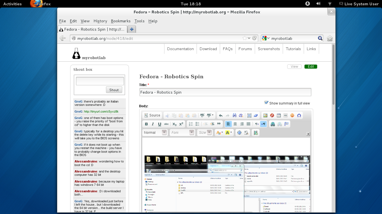382x214 pixels.
Task: Switch to the node View tab
Action: coord(294,67)
